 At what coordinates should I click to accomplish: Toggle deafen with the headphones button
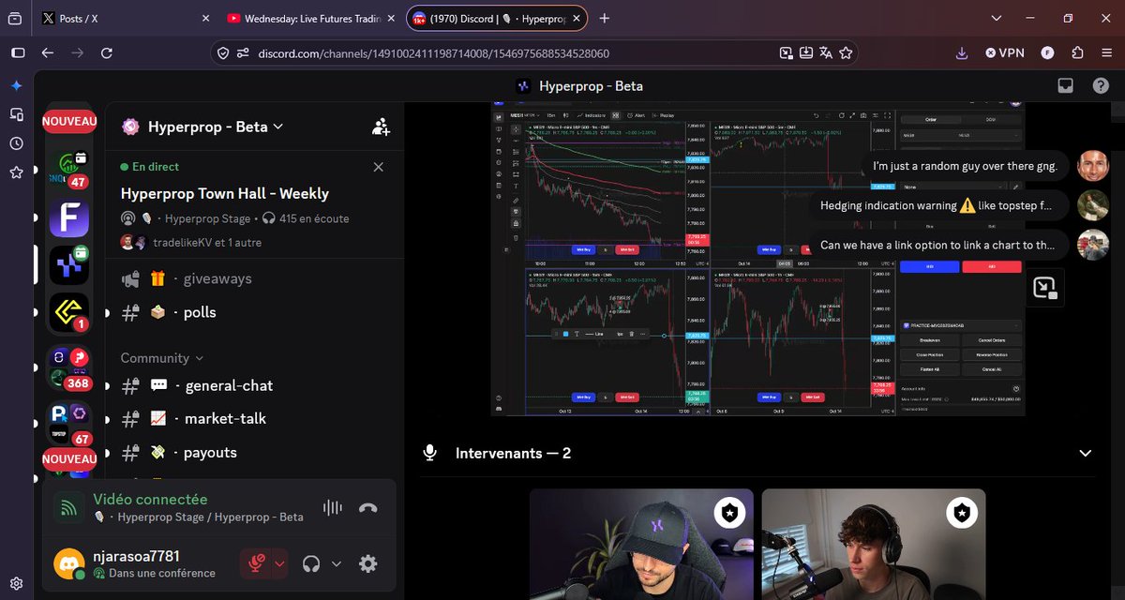point(311,563)
